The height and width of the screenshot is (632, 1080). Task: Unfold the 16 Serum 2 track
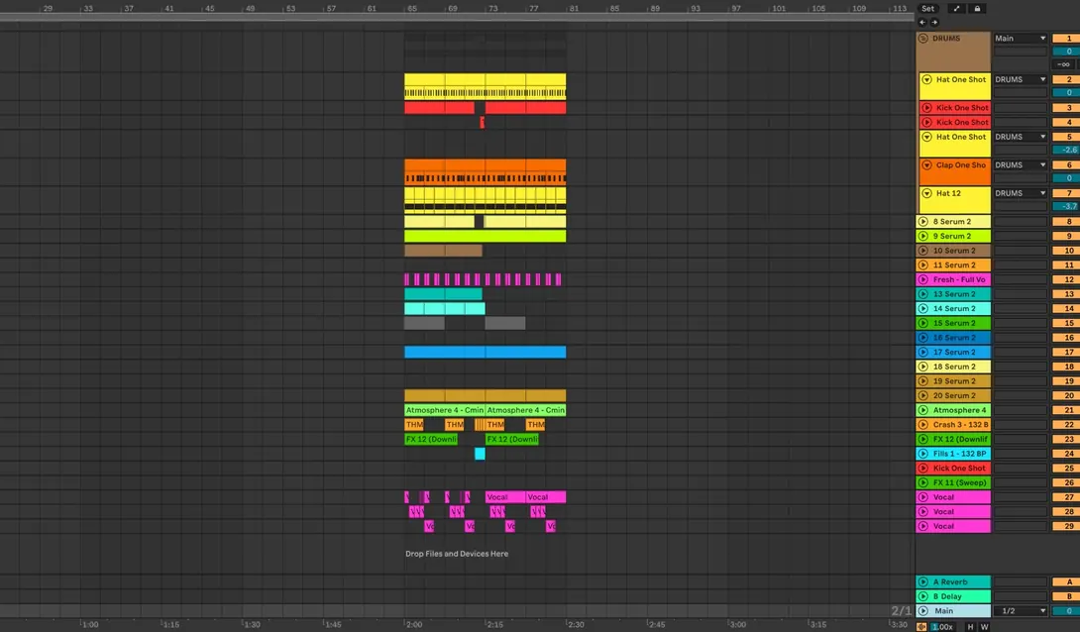point(923,338)
